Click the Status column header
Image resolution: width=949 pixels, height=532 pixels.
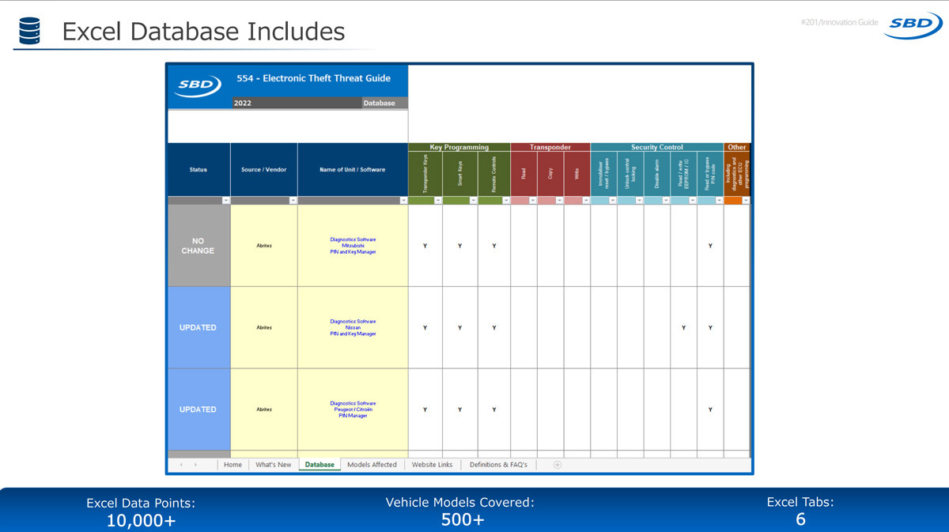pos(198,169)
